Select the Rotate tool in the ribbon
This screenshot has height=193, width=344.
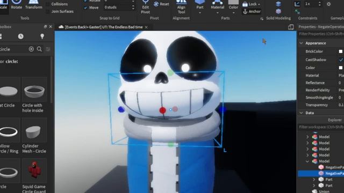(x=17, y=5)
